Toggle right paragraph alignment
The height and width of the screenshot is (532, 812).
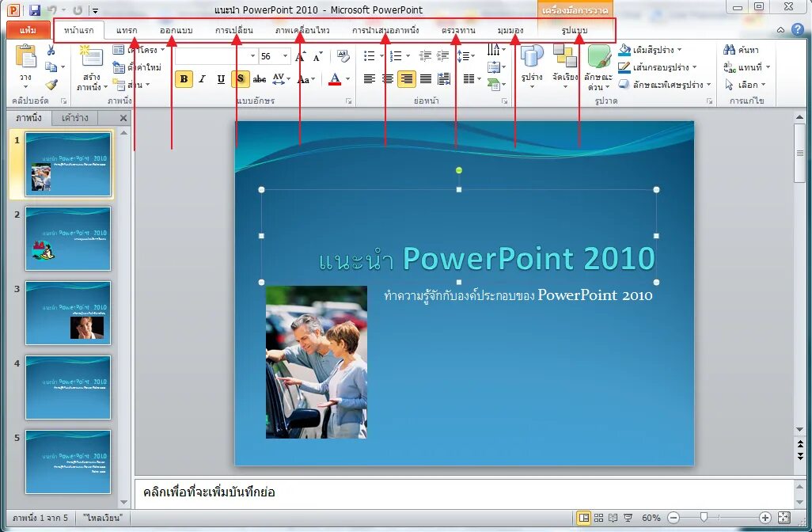point(407,78)
